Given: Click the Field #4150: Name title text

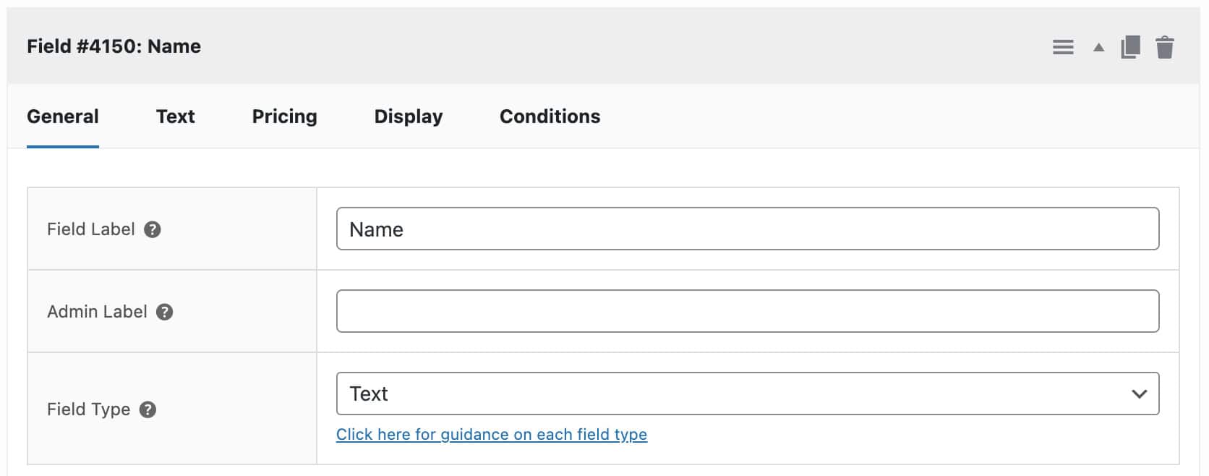Looking at the screenshot, I should 114,46.
